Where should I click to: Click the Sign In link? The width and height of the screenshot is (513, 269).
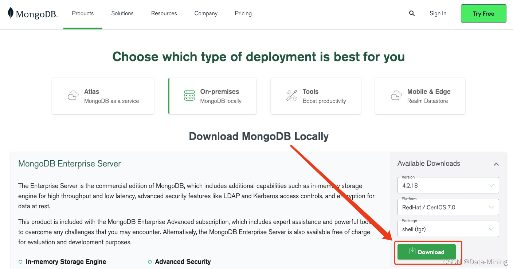pos(438,13)
